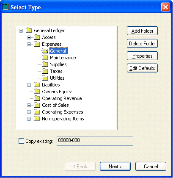Select the Operating Revenue tree item
Viewport: 173px width, 178px height.
(62, 98)
